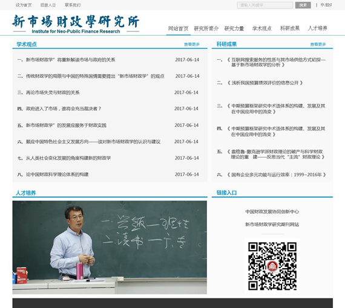Open paper 盎格鲁-撒克逊学派财政理论的破产
Viewport: 345px width, 308px height.
[276, 155]
